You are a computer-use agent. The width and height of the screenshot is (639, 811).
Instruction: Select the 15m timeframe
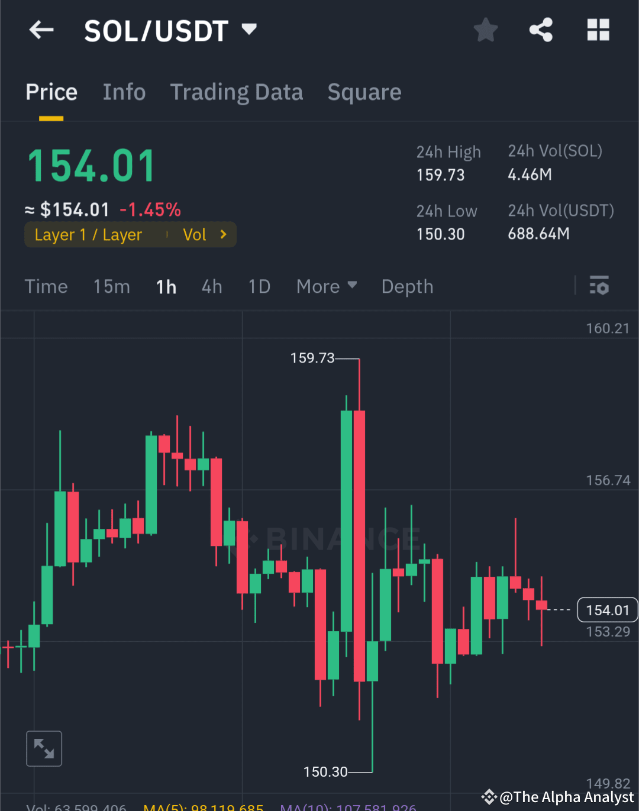pos(111,286)
